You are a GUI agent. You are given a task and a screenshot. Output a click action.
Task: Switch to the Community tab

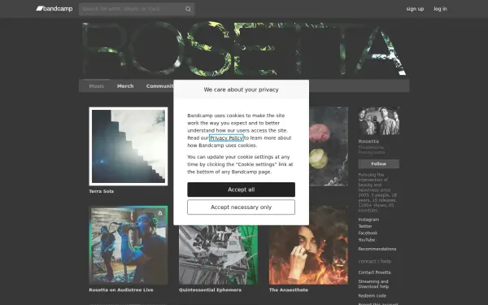click(x=159, y=86)
